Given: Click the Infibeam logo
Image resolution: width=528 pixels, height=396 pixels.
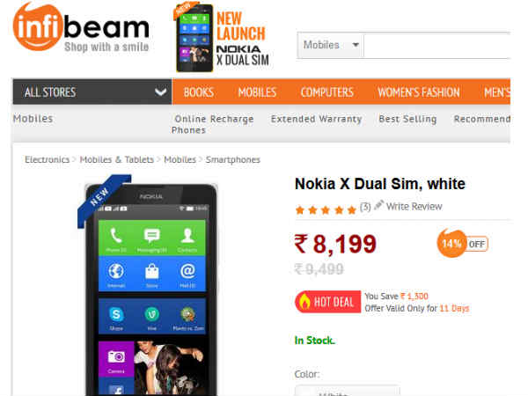Looking at the screenshot, I should coord(81,27).
